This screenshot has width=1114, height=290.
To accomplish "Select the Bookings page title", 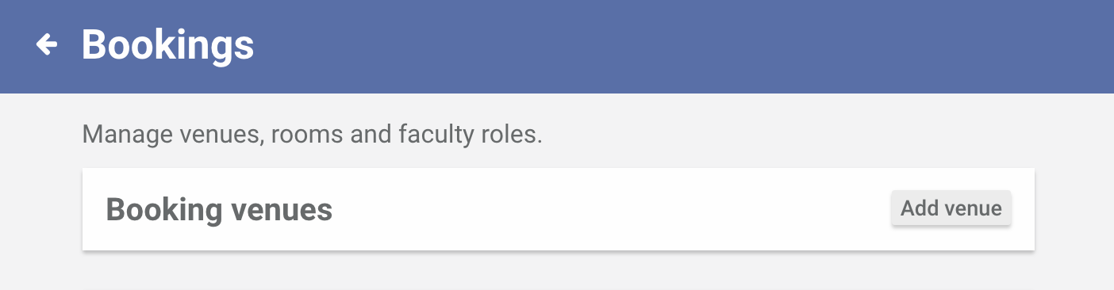I will [167, 46].
